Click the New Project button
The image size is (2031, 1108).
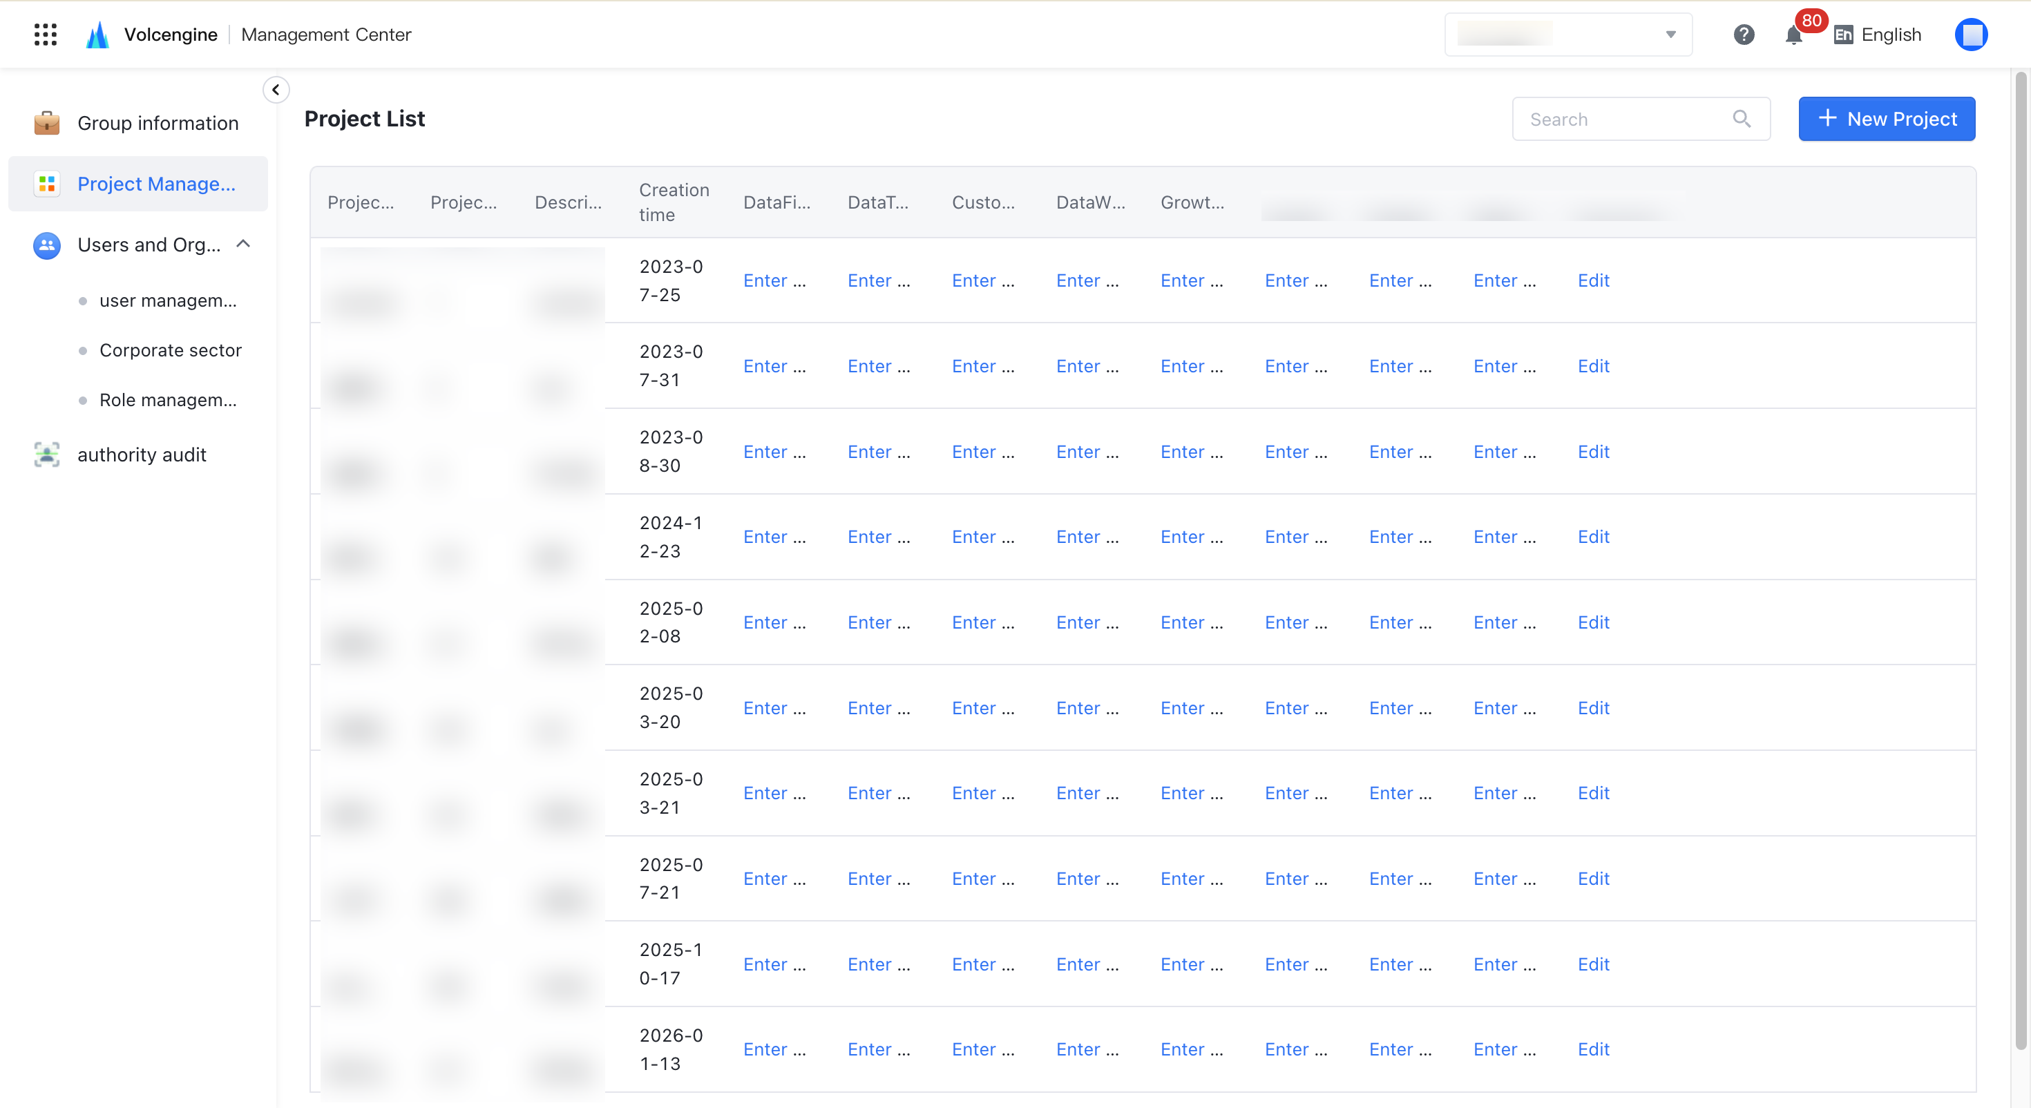click(1886, 119)
